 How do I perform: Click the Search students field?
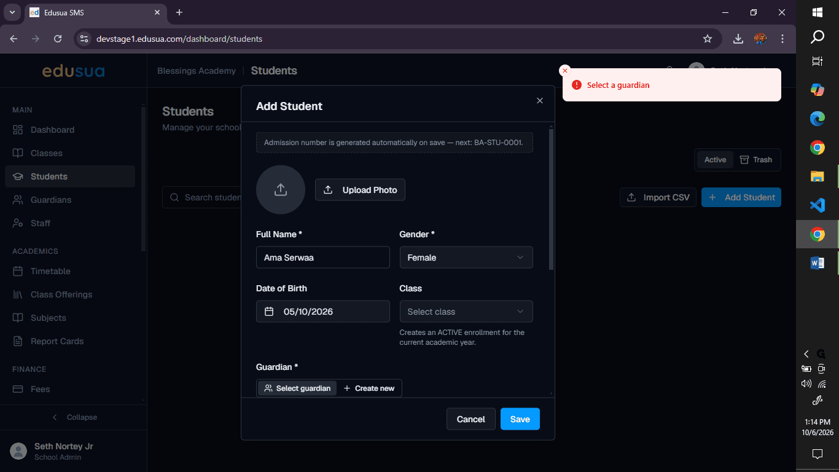pyautogui.click(x=203, y=197)
